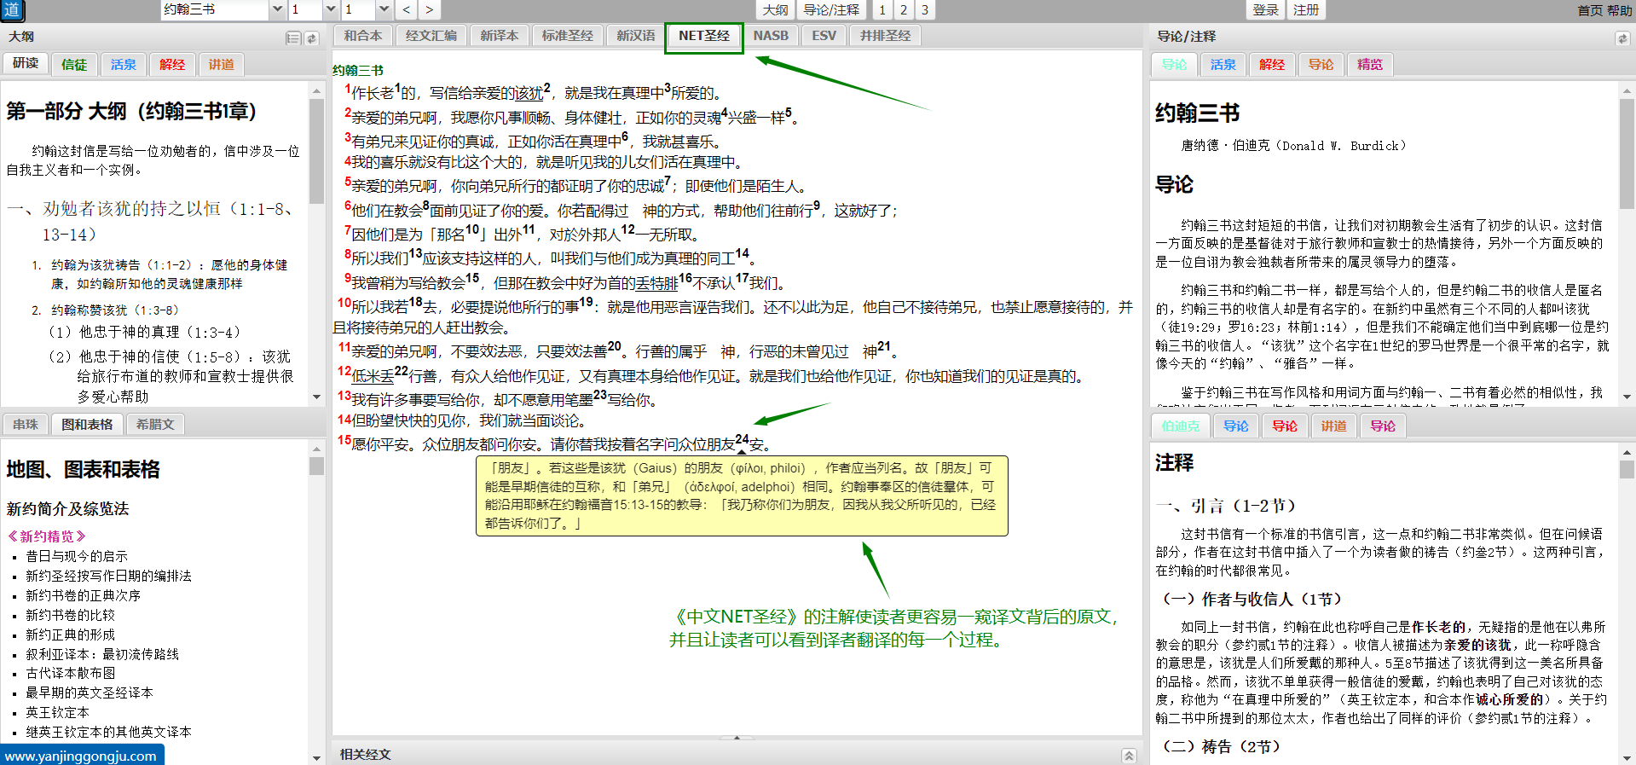Go to next chapter with > button
This screenshot has width=1636, height=765.
(x=429, y=10)
